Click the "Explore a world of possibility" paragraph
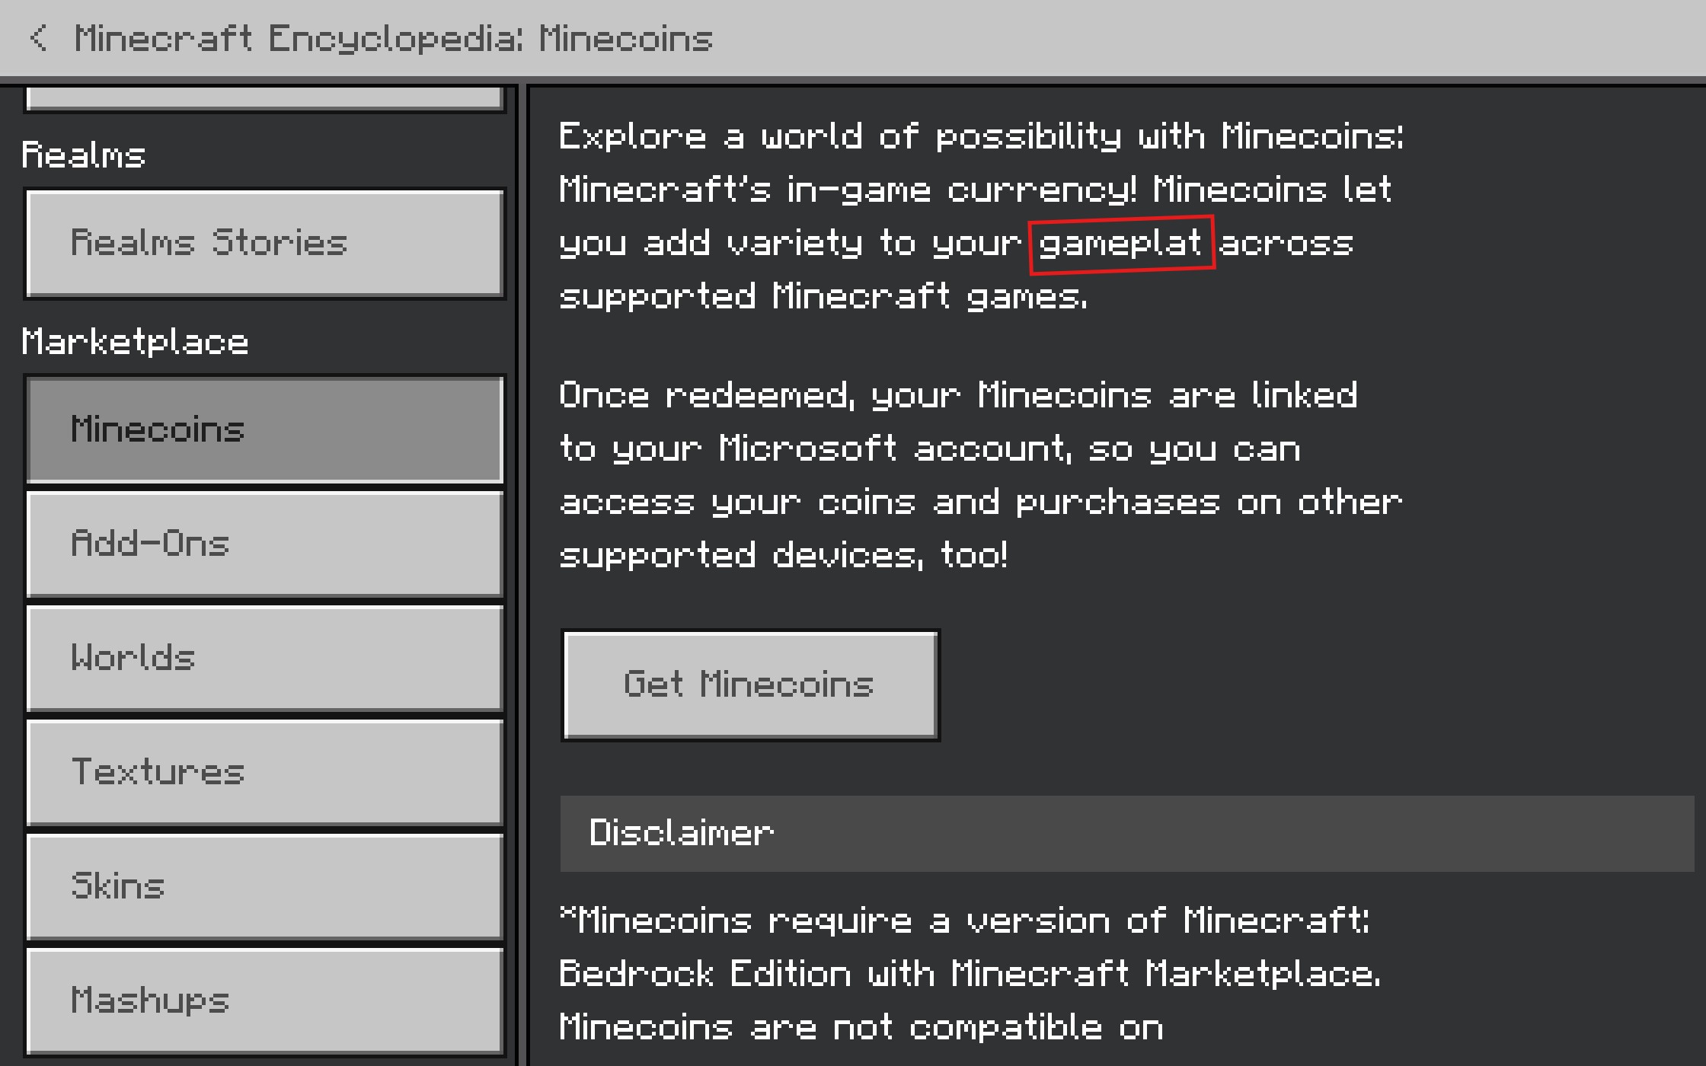 pyautogui.click(x=979, y=216)
